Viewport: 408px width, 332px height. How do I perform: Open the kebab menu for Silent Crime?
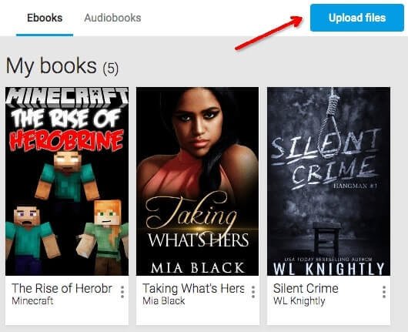tap(384, 292)
